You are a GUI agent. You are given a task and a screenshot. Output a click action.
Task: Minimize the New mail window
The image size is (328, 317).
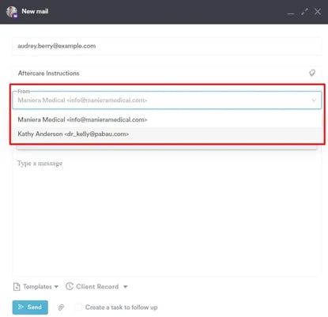(291, 13)
